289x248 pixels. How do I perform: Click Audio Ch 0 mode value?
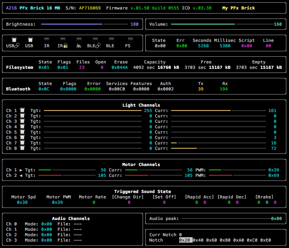click(x=47, y=224)
